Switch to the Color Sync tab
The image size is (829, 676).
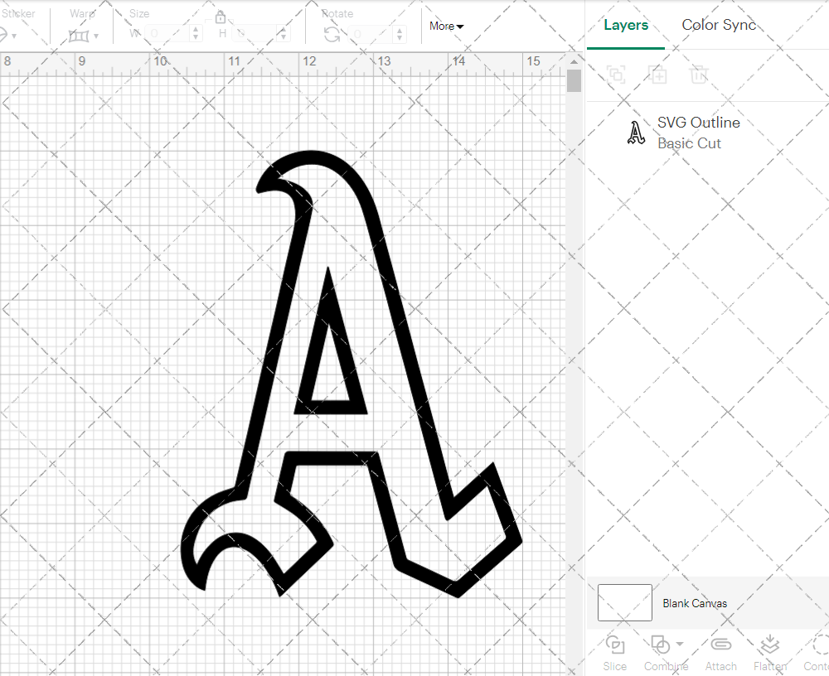[x=719, y=25]
